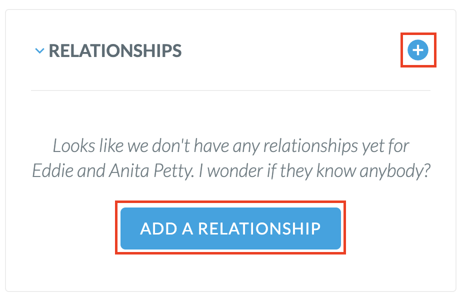Click the RELATIONSHIPS section heading
Viewport: 462px width, 302px height.
click(115, 50)
